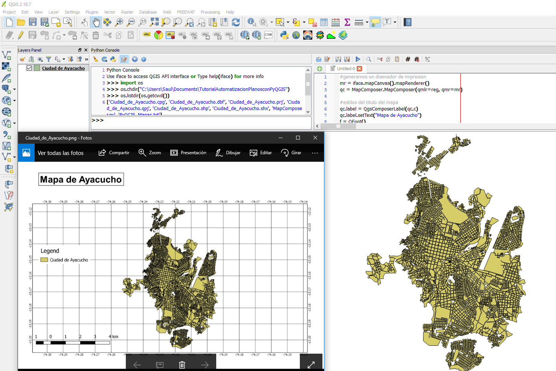Click Zoom button in Fotos window
Image resolution: width=556 pixels, height=371 pixels.
150,153
